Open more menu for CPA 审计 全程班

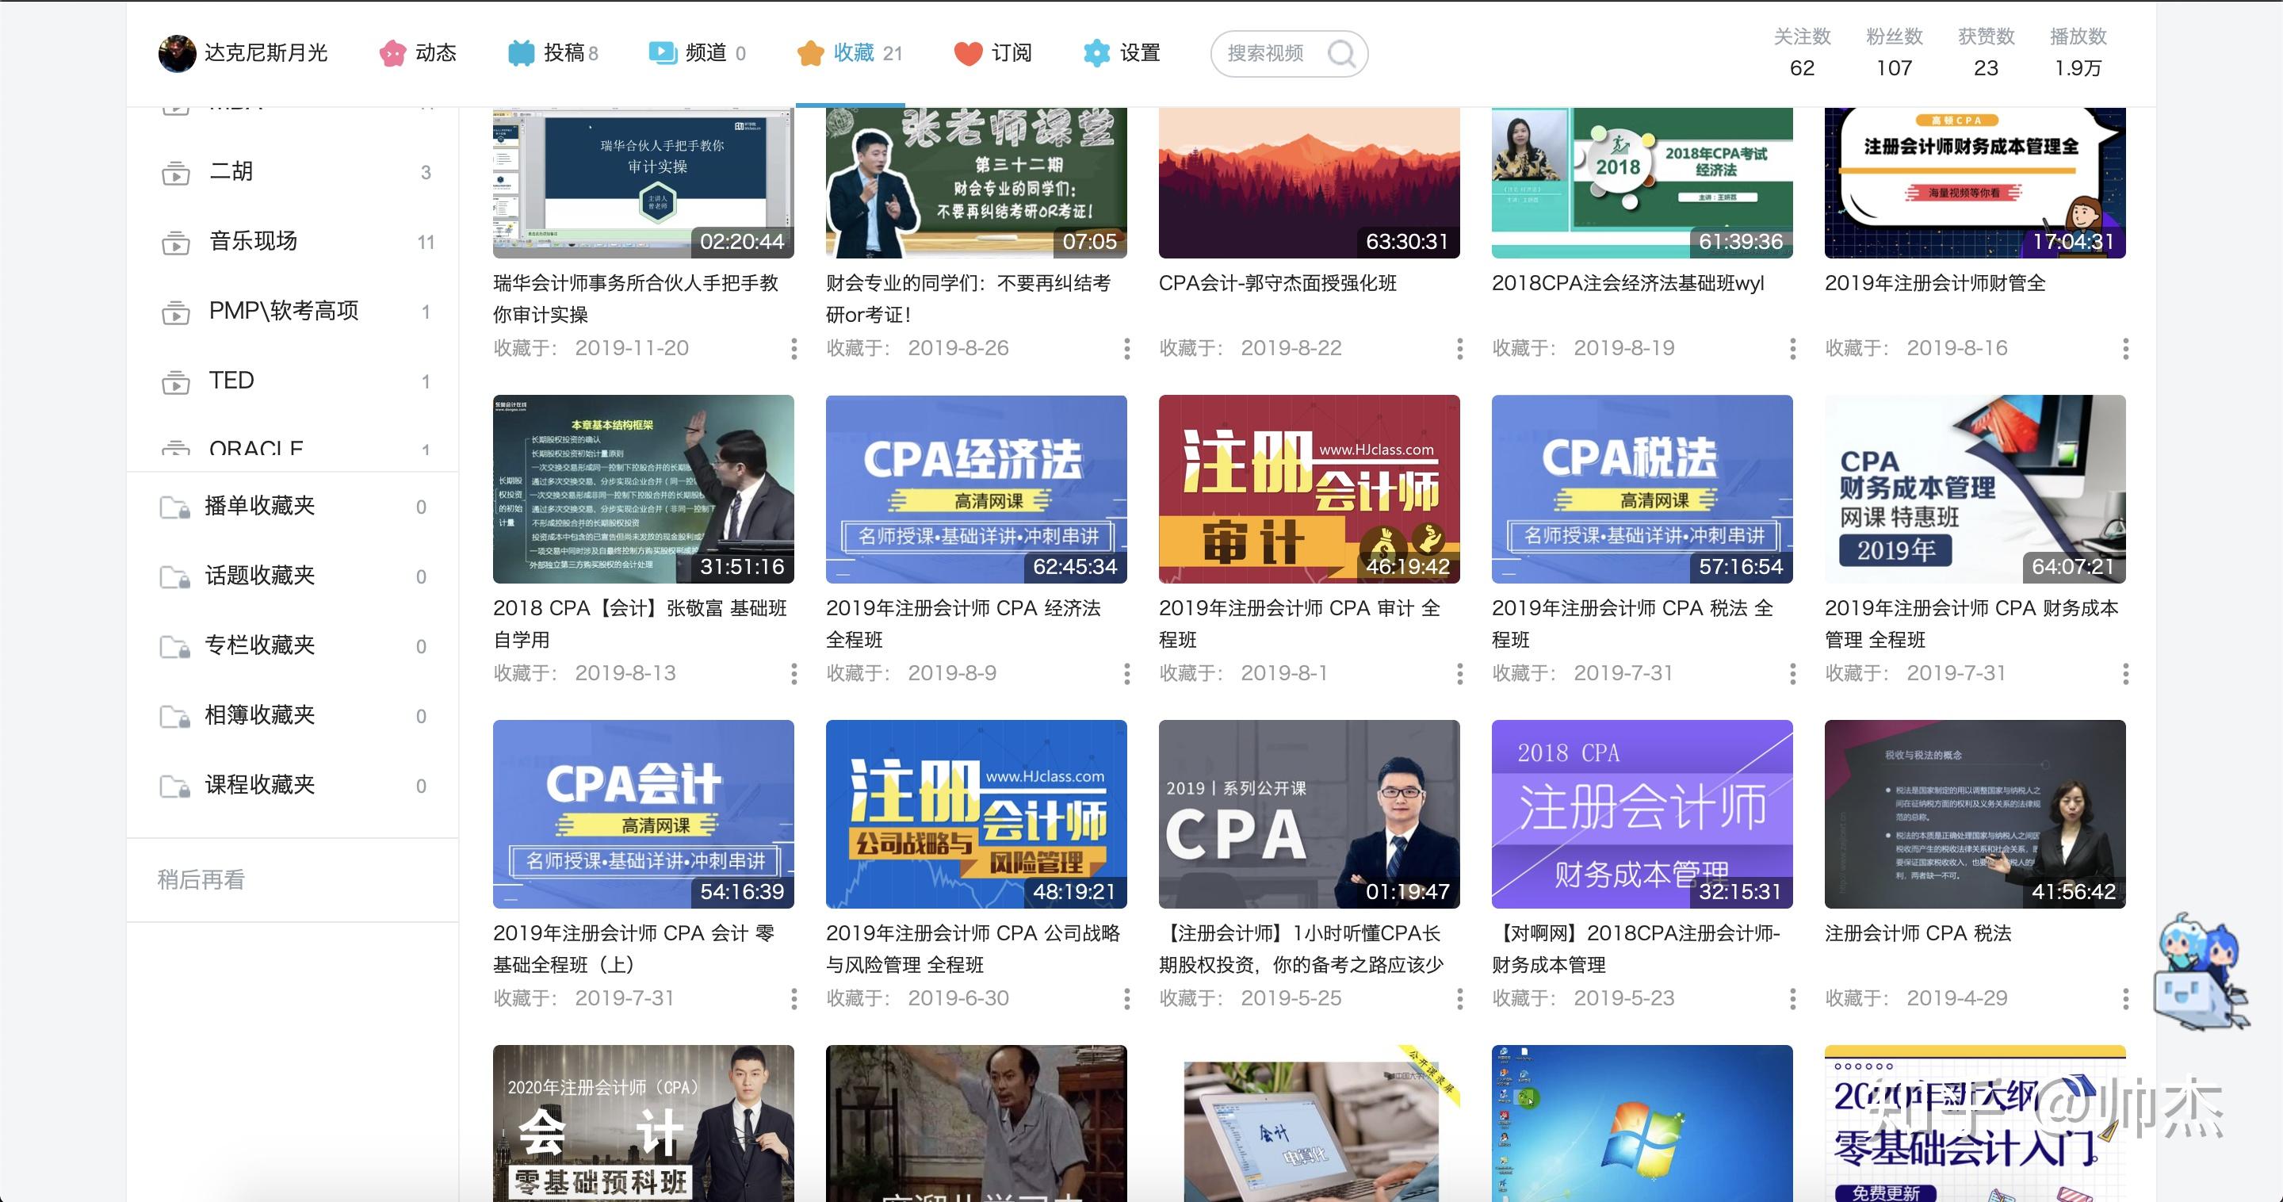point(1459,674)
